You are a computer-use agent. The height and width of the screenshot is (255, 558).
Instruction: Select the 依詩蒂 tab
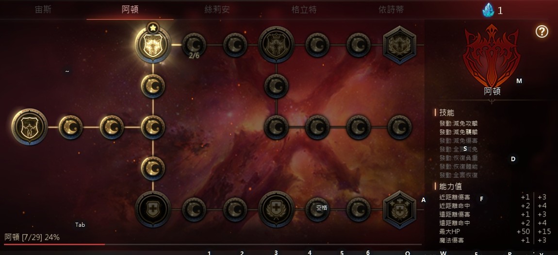click(x=391, y=10)
